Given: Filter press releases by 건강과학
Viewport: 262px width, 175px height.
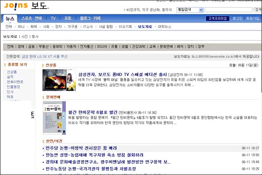Looking at the screenshot, I should pyautogui.click(x=139, y=47).
